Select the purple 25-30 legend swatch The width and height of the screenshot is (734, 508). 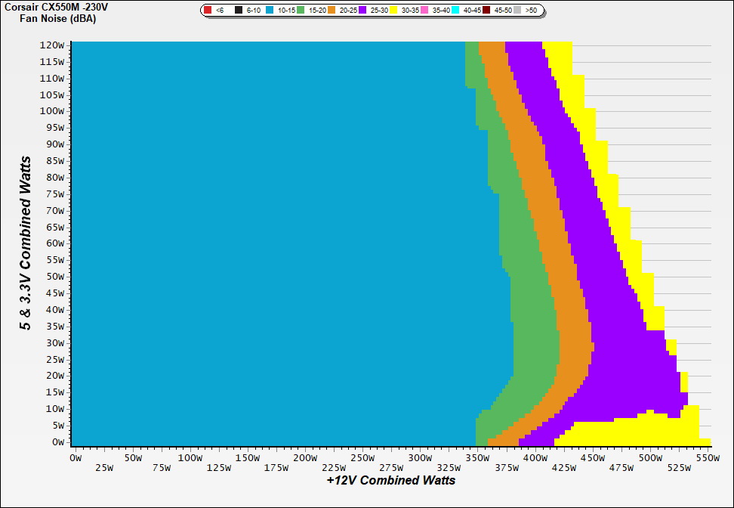click(362, 11)
